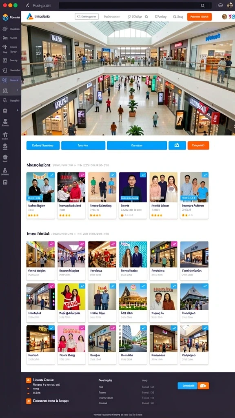Select the highlighted sidebar item with purple icon
Viewport: 235px width, 418px height.
pyautogui.click(x=11, y=80)
